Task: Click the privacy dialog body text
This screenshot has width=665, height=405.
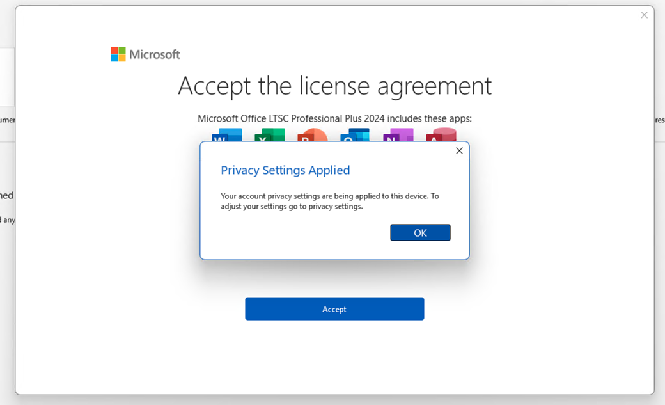Action: (x=329, y=201)
